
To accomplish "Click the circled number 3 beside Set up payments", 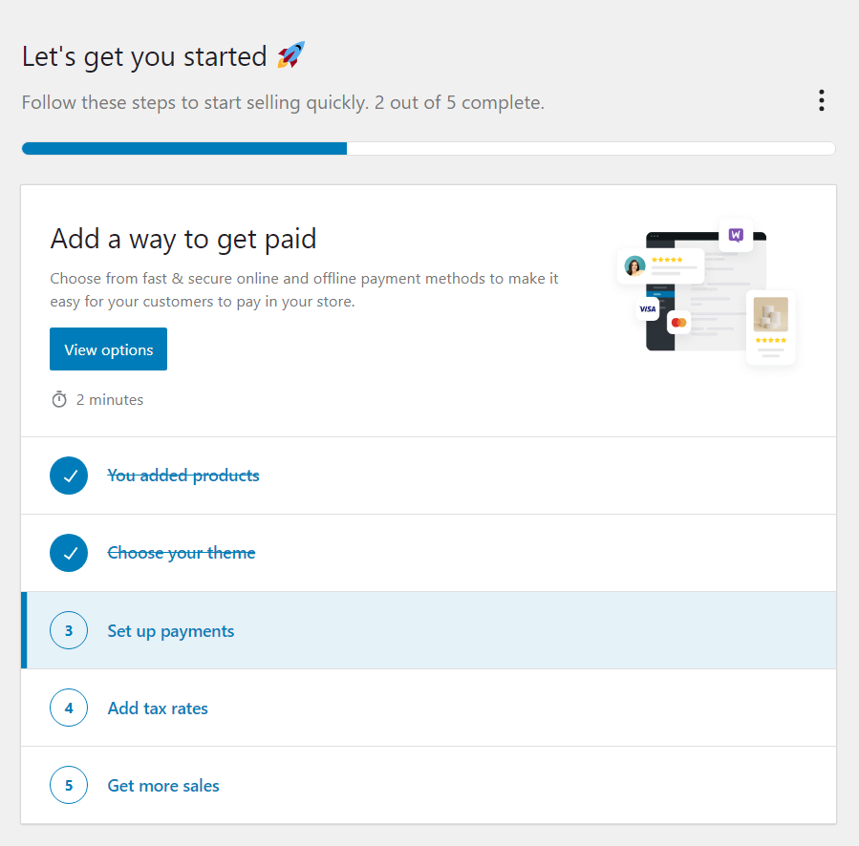I will coord(69,630).
